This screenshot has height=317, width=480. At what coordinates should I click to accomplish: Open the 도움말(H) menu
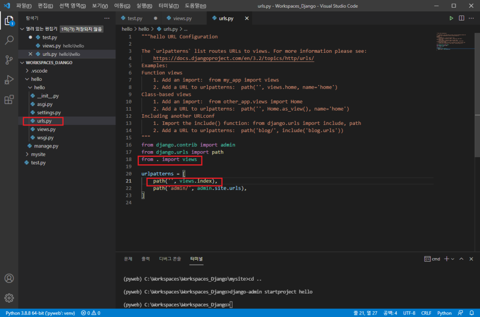click(x=195, y=6)
